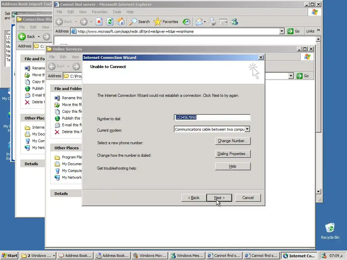Click the Forward arrow in Internet Explorer
The height and width of the screenshot is (260, 347).
point(84,22)
